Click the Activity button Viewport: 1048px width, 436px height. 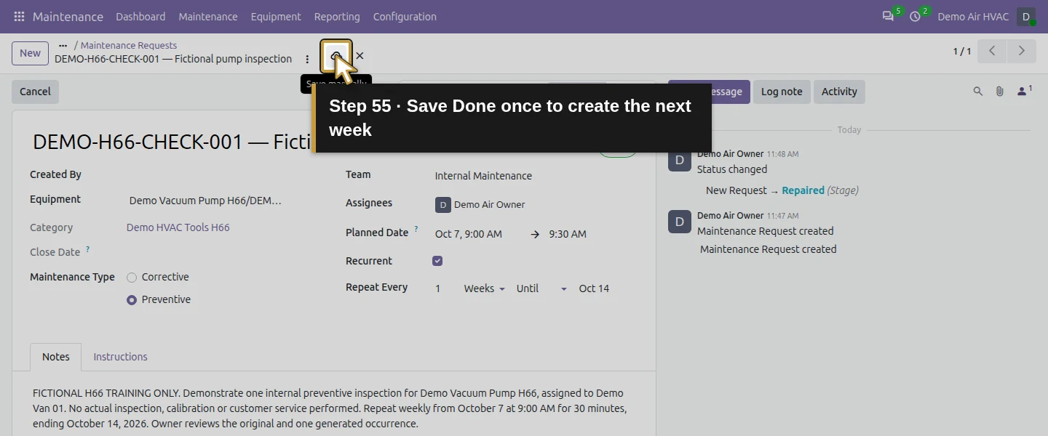[839, 92]
